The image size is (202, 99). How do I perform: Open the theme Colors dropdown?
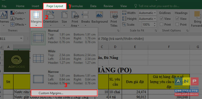[x=18, y=13]
